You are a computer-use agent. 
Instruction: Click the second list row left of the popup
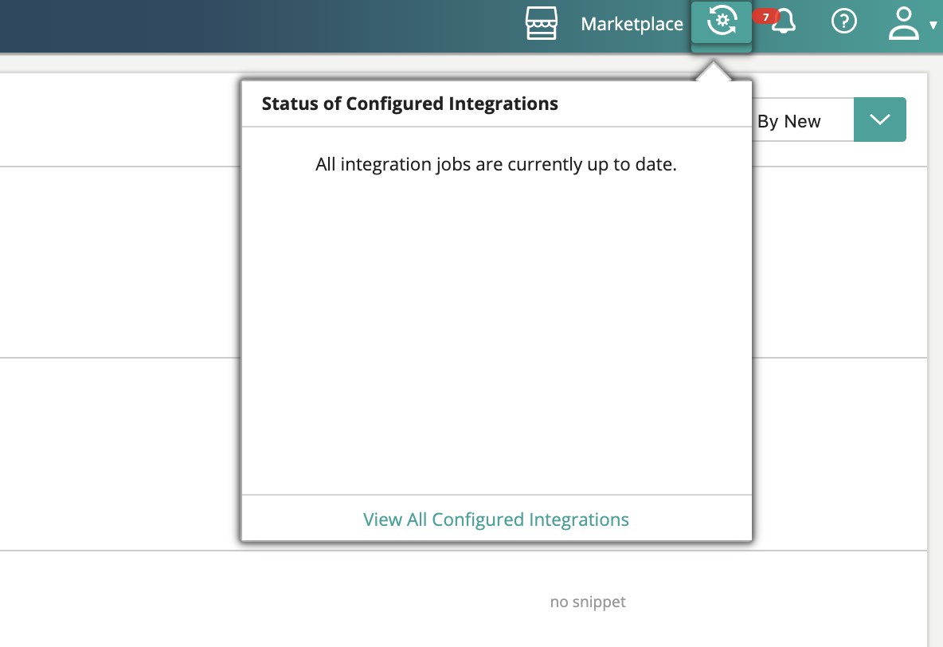click(x=119, y=454)
